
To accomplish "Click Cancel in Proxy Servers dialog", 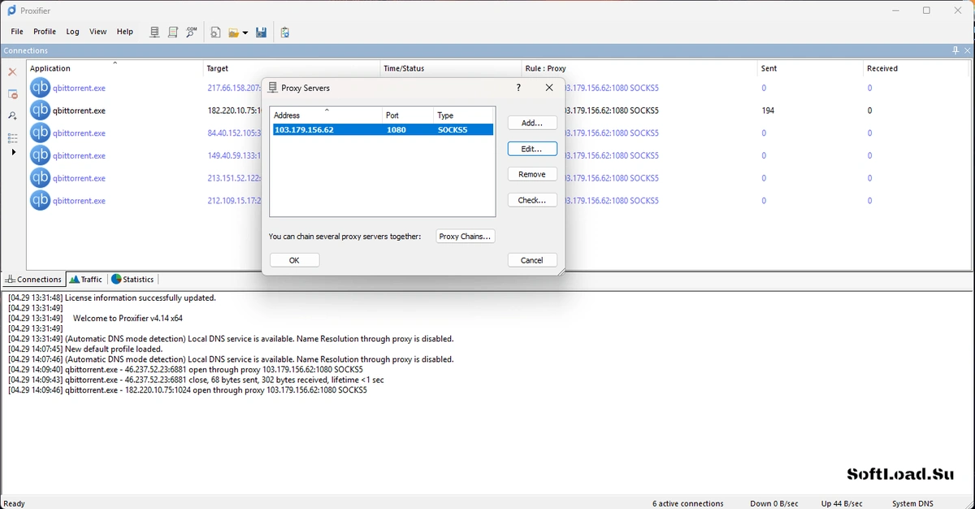I will coord(532,260).
